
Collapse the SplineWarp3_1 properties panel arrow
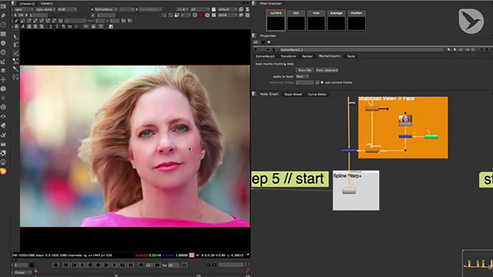(x=255, y=50)
